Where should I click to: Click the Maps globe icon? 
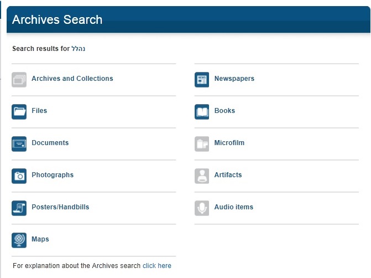coord(19,240)
